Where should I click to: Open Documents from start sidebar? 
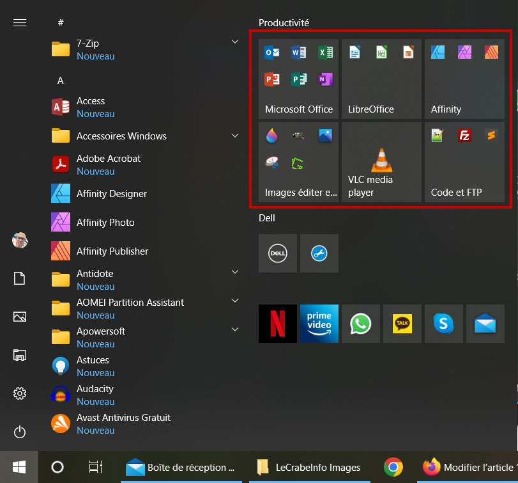click(x=20, y=278)
